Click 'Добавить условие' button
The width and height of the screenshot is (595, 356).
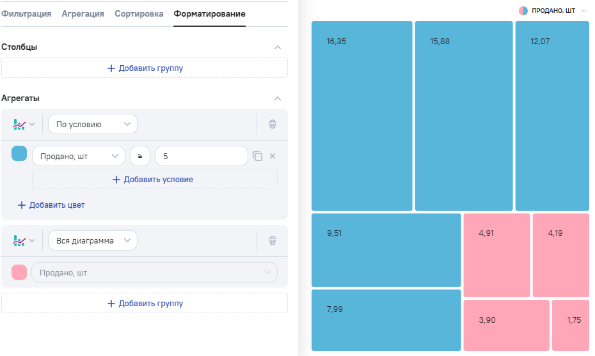(x=154, y=180)
